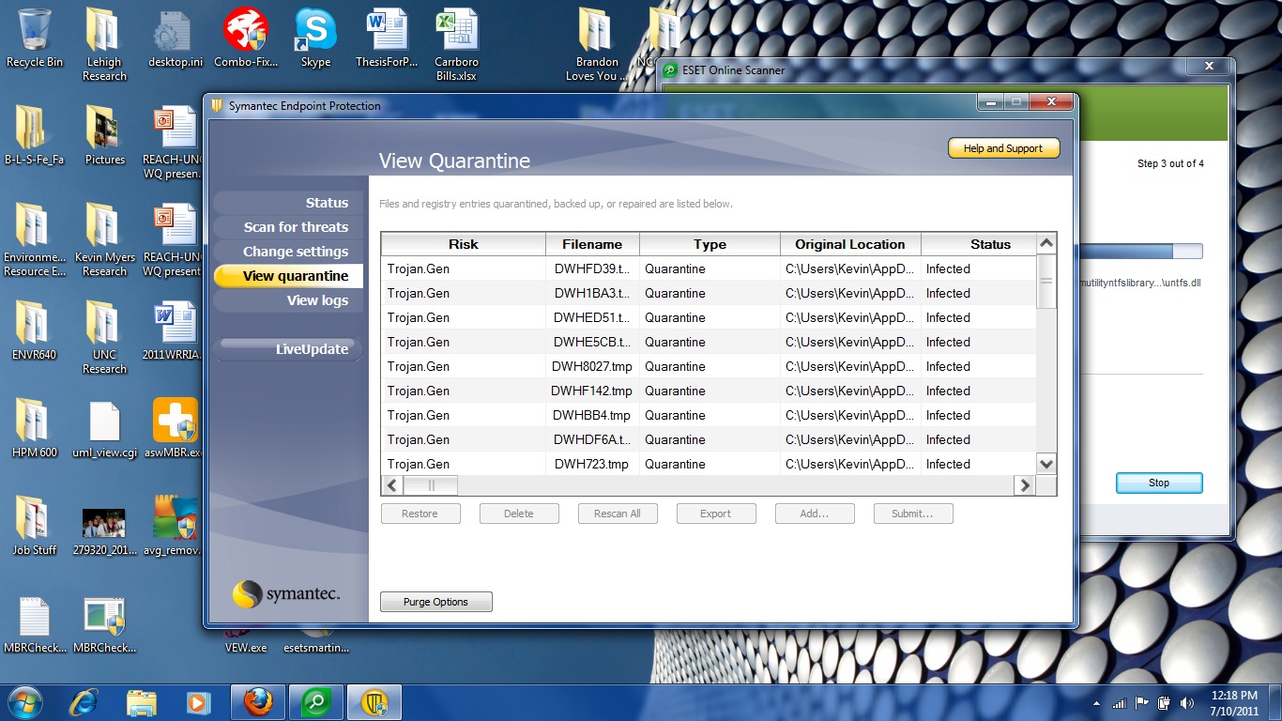Open the Carrboro Bills.xlsx spreadsheet icon
The height and width of the screenshot is (721, 1282).
point(456,43)
